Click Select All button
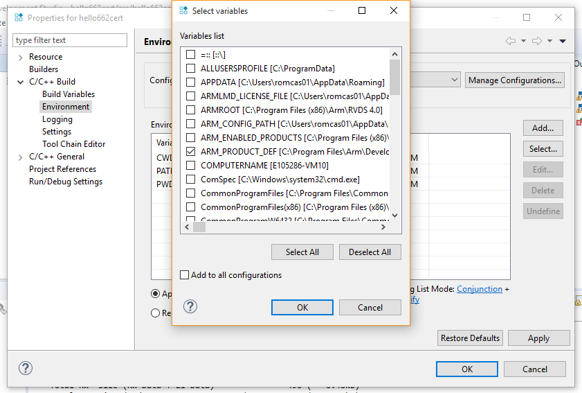The image size is (582, 393). [302, 252]
